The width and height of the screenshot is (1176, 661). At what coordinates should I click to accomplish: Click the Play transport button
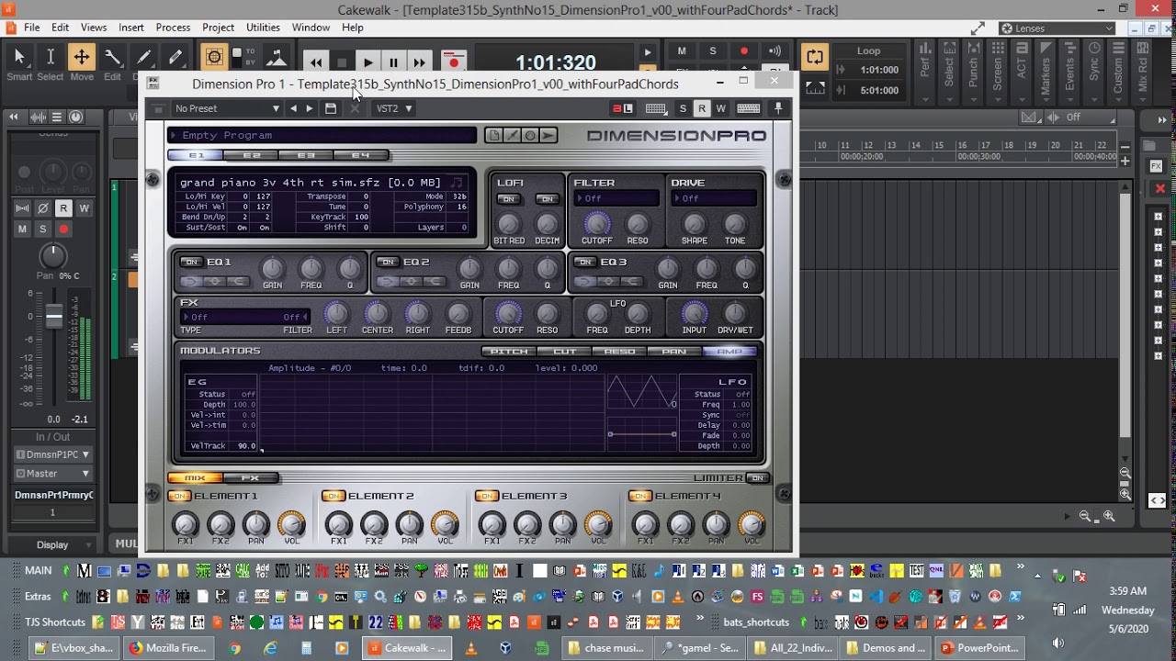[x=367, y=62]
